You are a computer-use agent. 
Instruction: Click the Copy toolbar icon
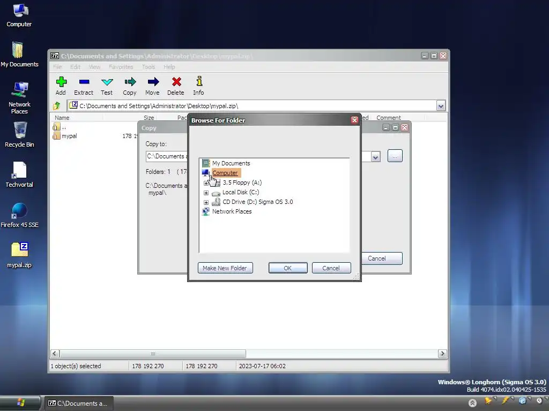click(x=130, y=82)
